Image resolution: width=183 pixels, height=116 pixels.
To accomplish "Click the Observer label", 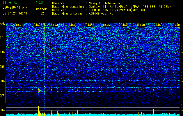I will point(59,3).
